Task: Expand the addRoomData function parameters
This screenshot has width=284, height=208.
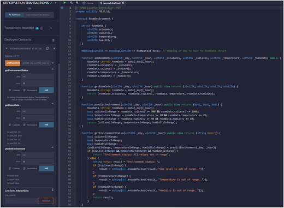Action: coord(53,63)
